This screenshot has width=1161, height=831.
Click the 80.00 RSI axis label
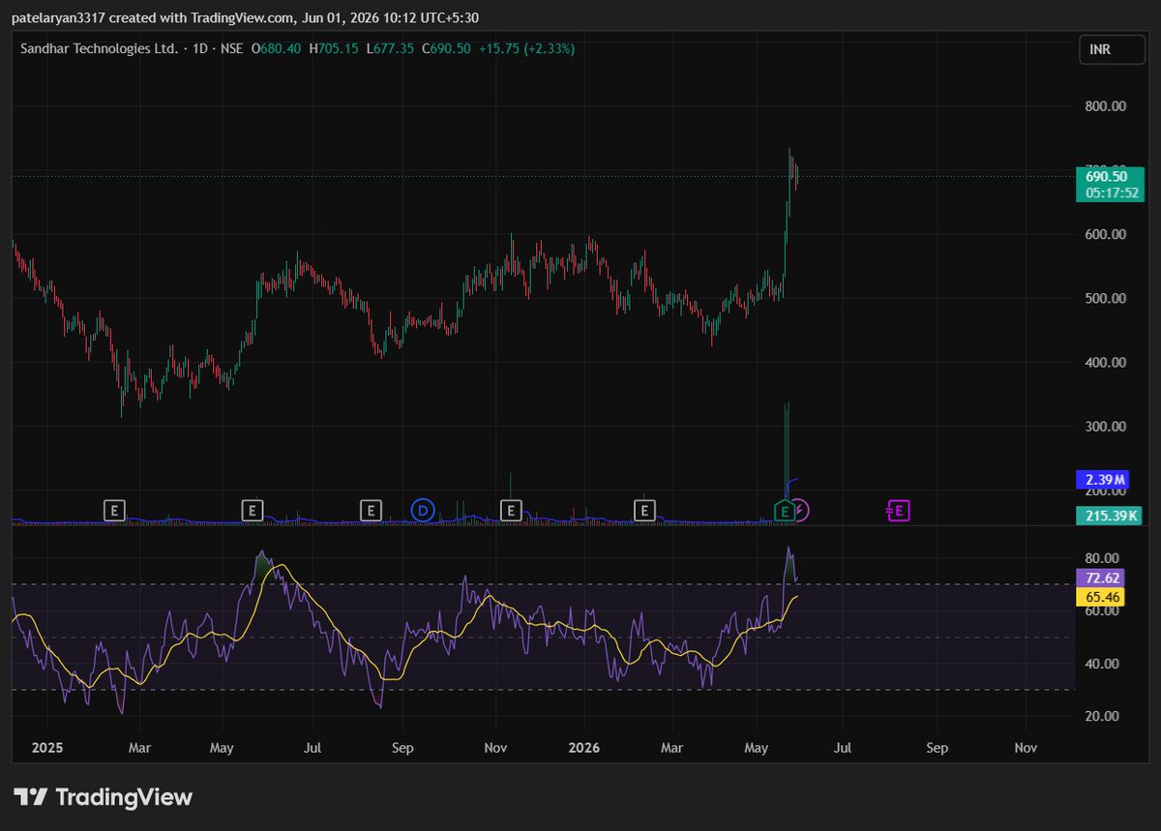(x=1102, y=559)
